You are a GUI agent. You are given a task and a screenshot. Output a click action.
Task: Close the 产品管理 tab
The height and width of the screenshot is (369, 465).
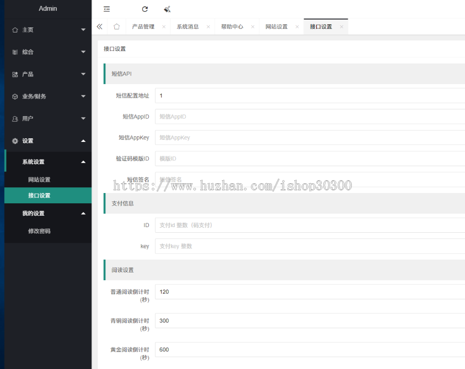point(164,27)
